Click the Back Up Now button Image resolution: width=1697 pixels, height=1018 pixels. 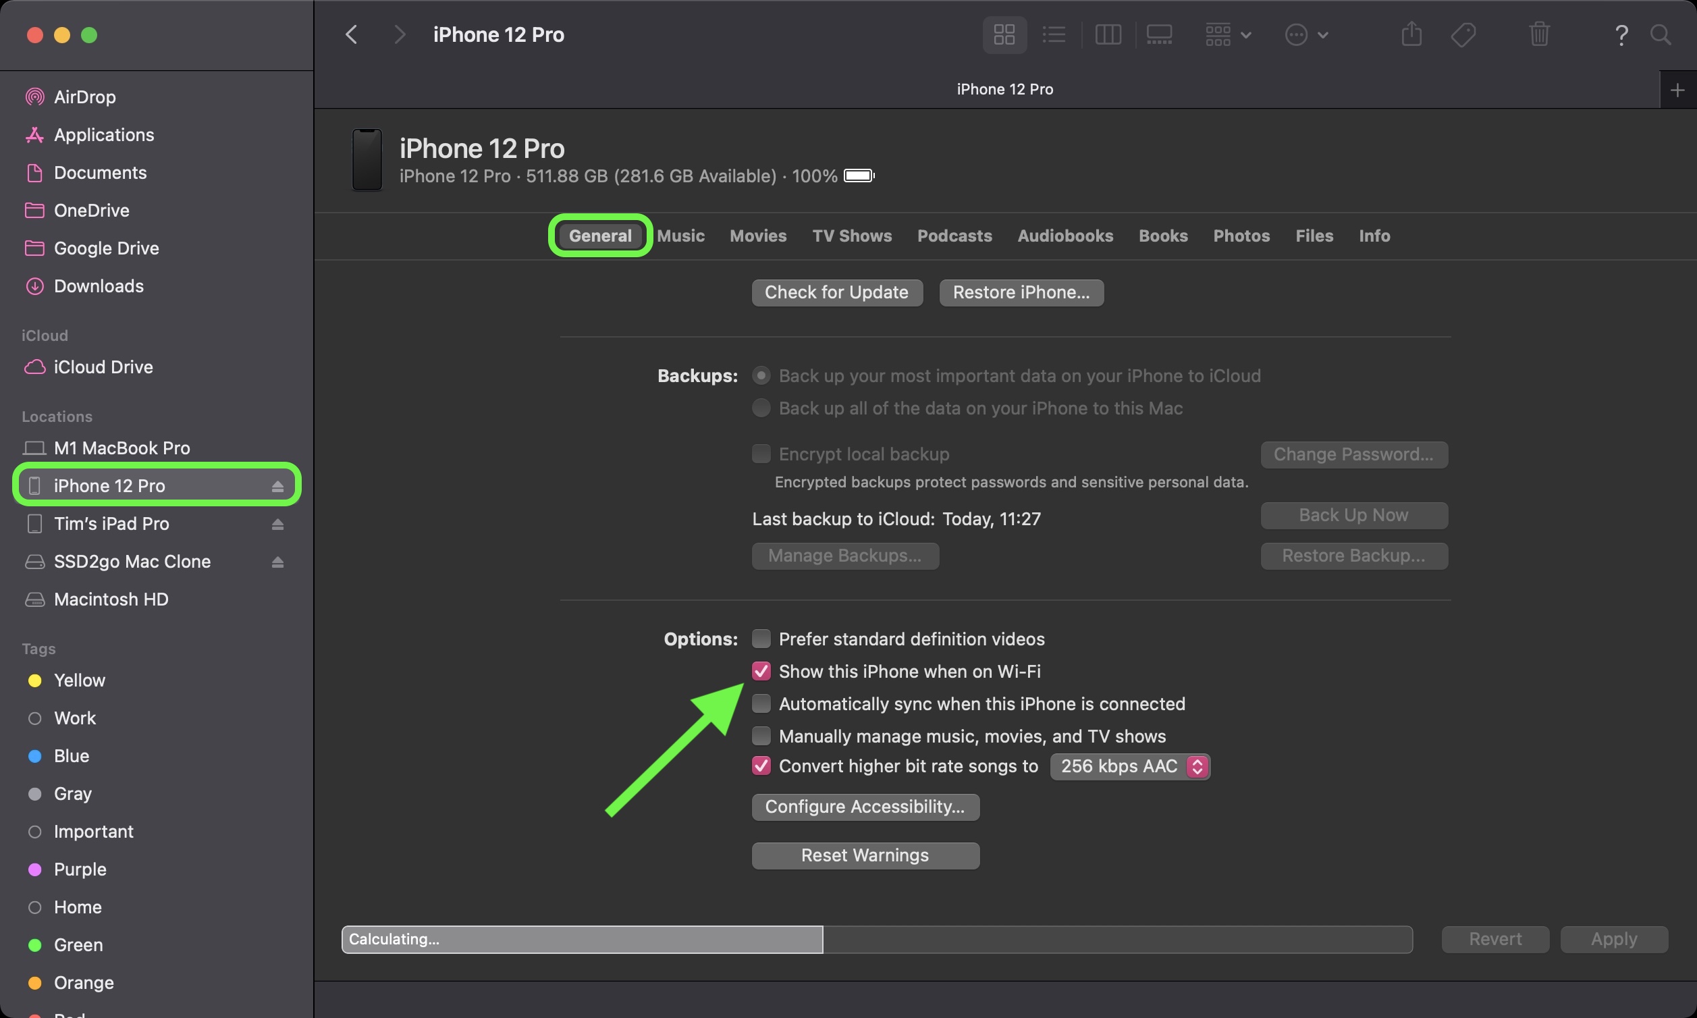pos(1352,515)
